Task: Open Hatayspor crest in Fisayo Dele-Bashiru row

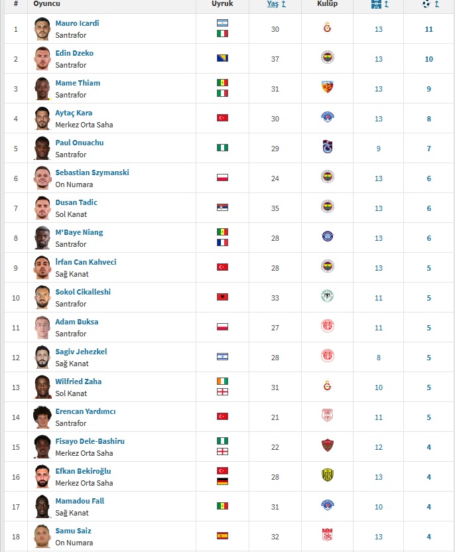Action: (x=327, y=445)
